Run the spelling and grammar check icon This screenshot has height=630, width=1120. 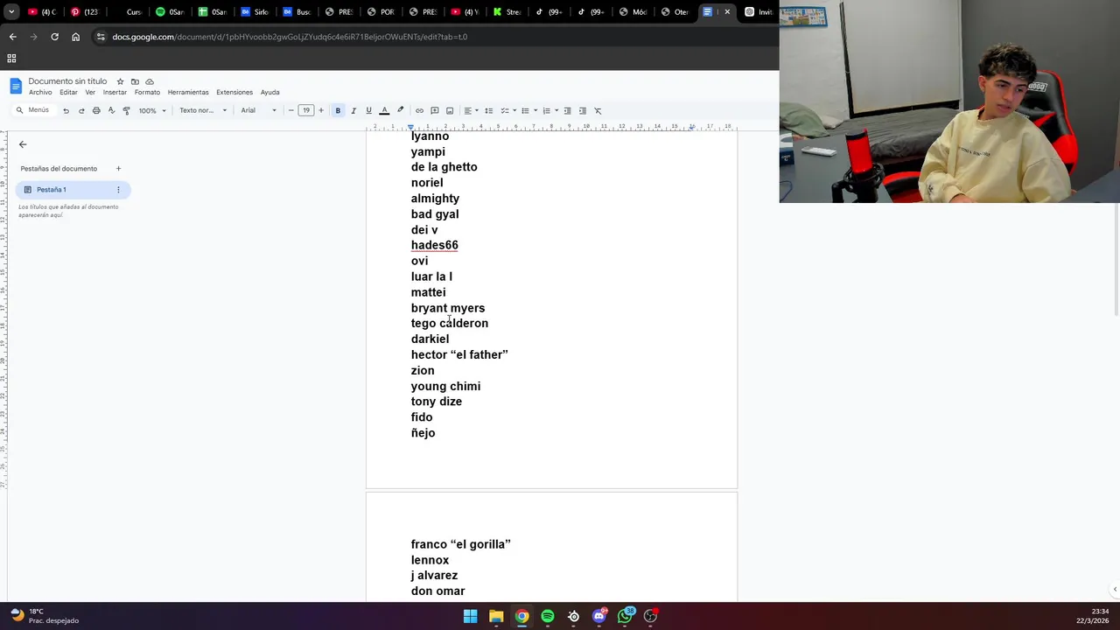[111, 110]
